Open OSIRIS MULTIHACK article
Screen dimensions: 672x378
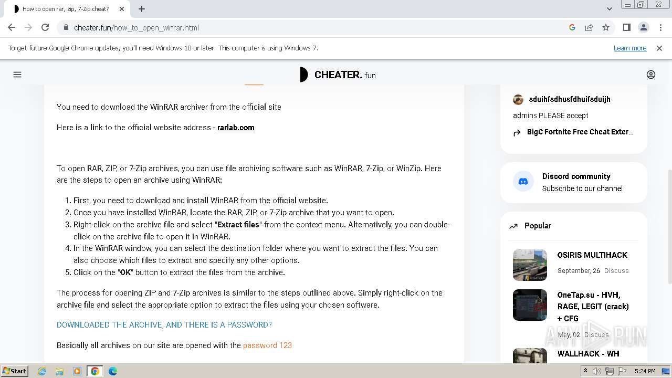pos(592,255)
